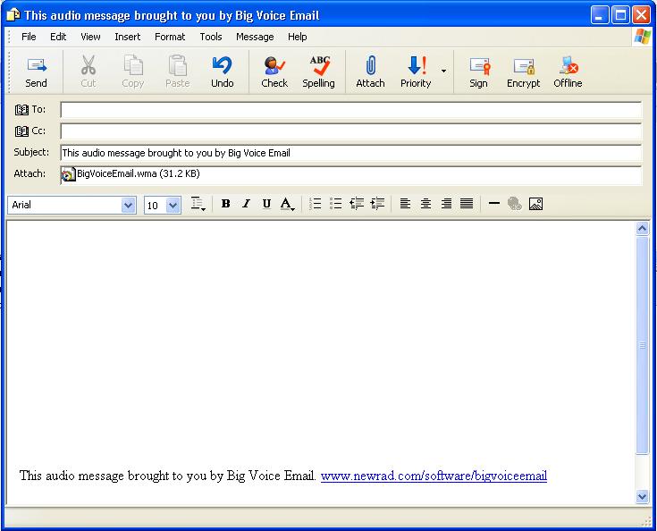Increase the paragraph indent
The width and height of the screenshot is (657, 531).
(x=377, y=204)
